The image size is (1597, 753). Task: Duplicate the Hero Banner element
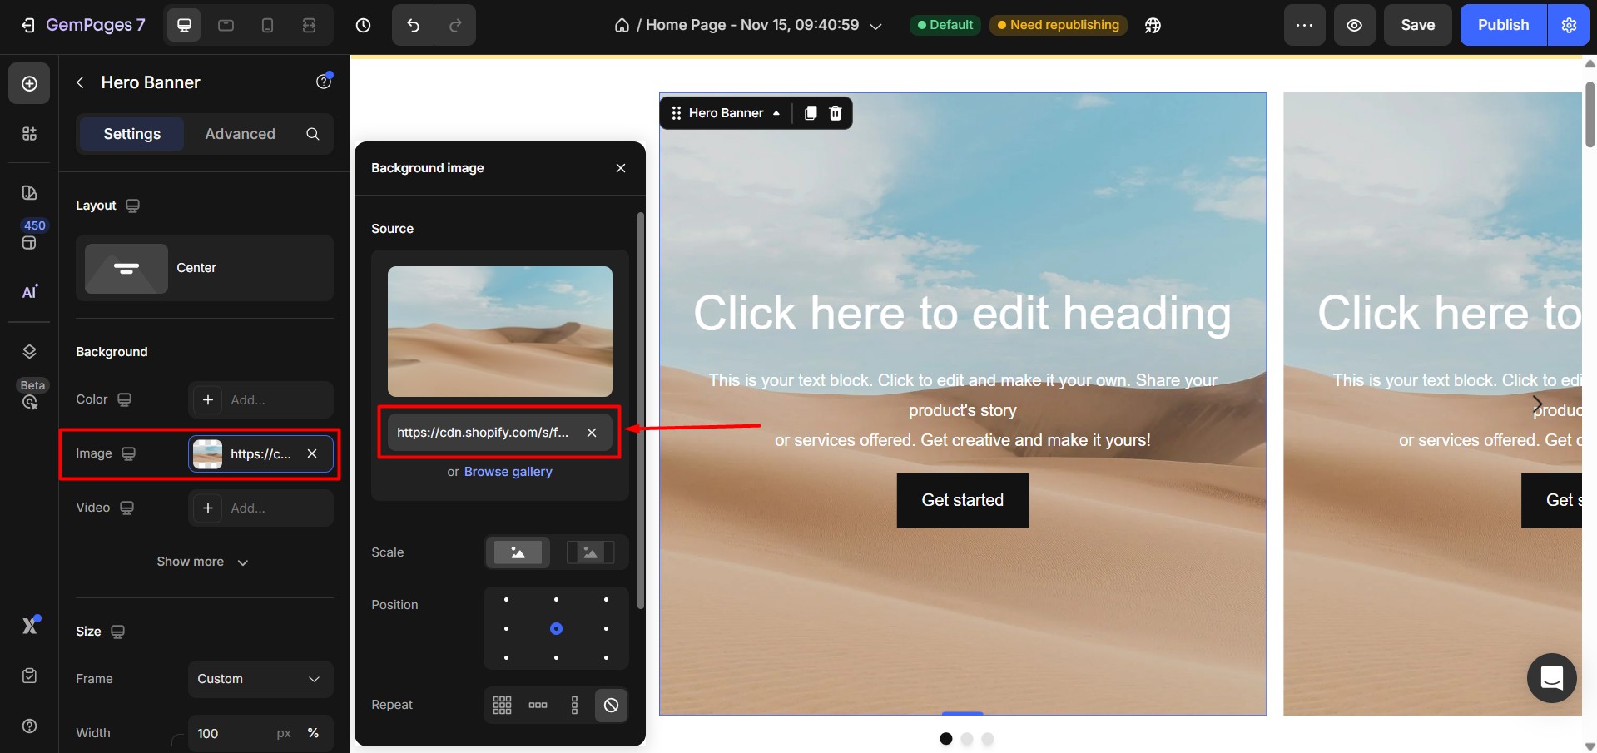[810, 113]
